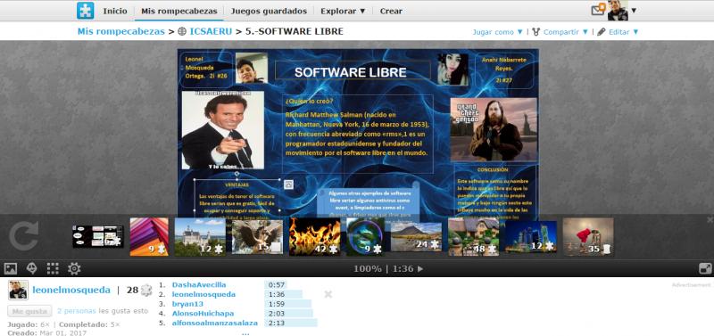Viewport: 714px width, 336px height.
Task: Open the Editar dropdown menu
Action: coord(619,32)
